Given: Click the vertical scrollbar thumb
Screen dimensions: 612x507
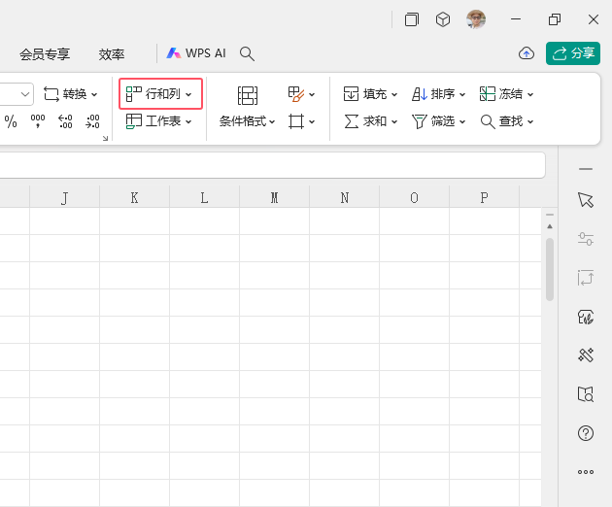Looking at the screenshot, I should click(550, 269).
